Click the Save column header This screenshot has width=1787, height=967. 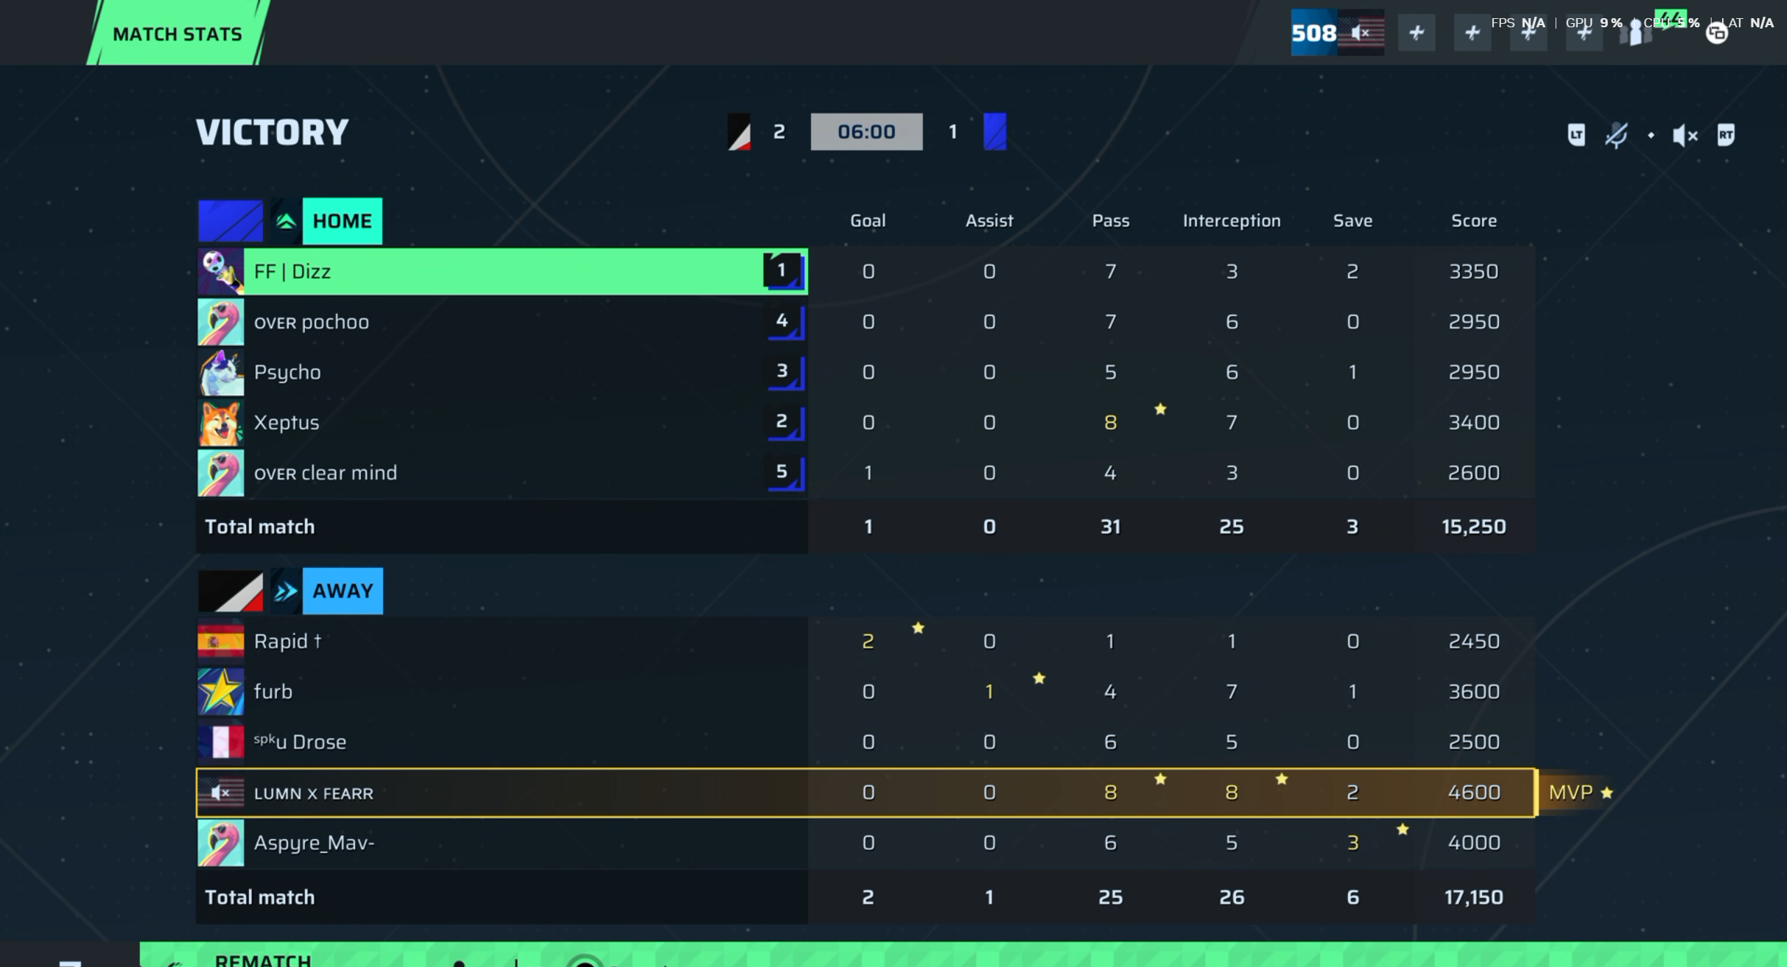[x=1353, y=221]
